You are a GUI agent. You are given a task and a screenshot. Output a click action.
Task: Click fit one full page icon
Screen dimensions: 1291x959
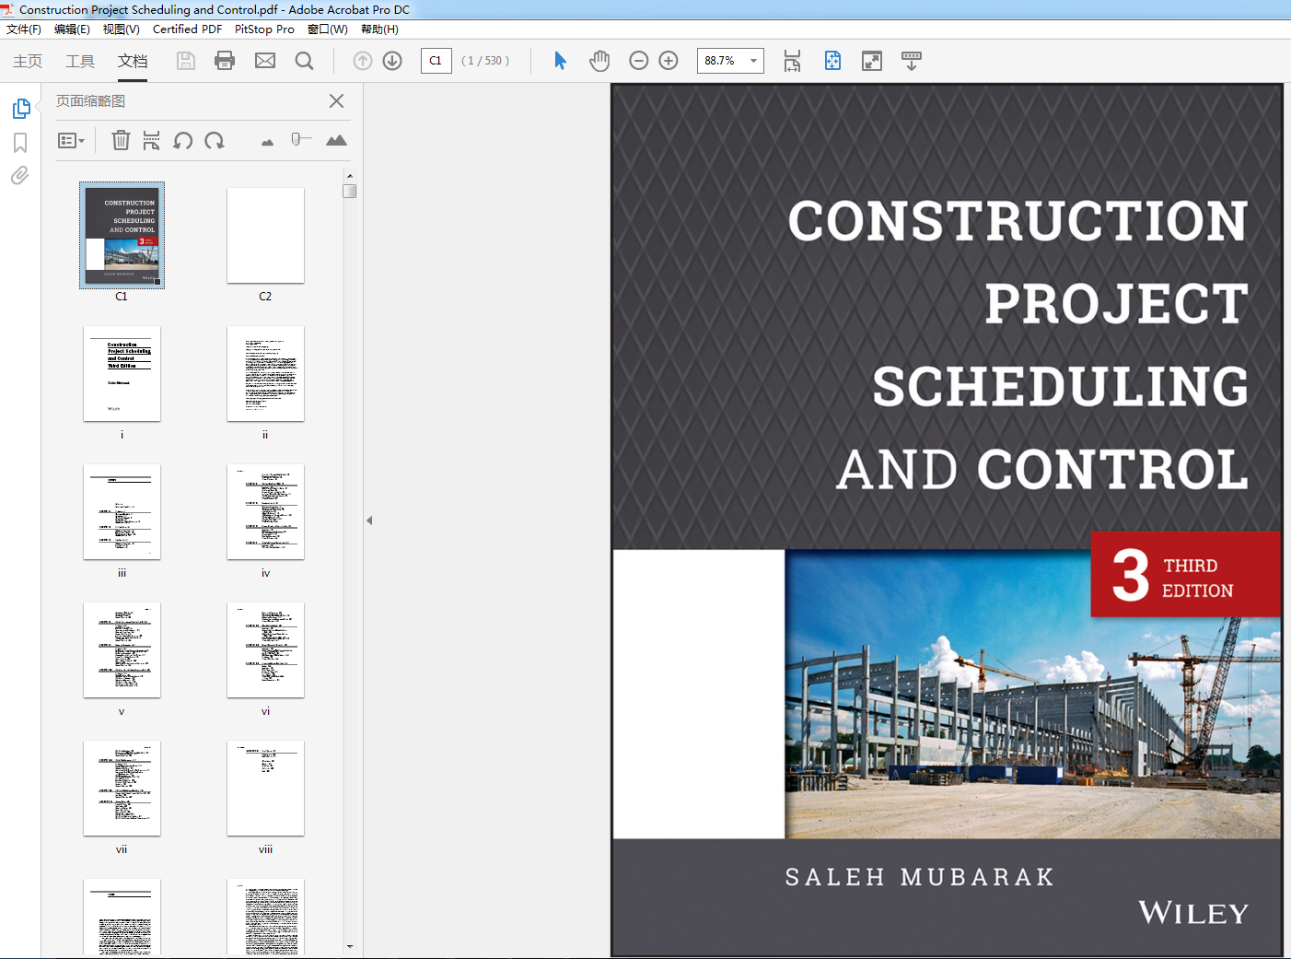[832, 61]
